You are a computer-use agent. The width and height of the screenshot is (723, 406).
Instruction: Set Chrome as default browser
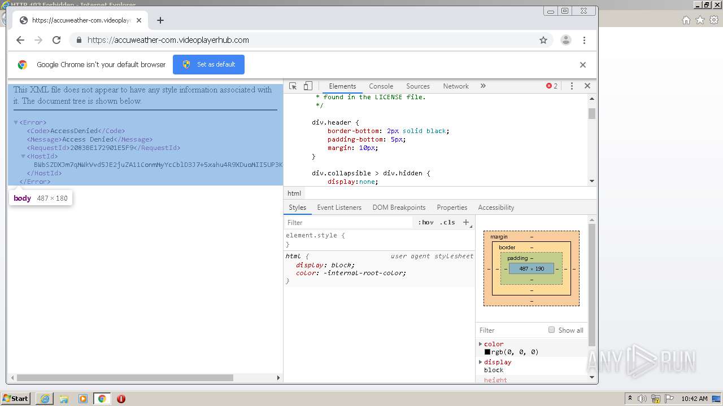208,64
